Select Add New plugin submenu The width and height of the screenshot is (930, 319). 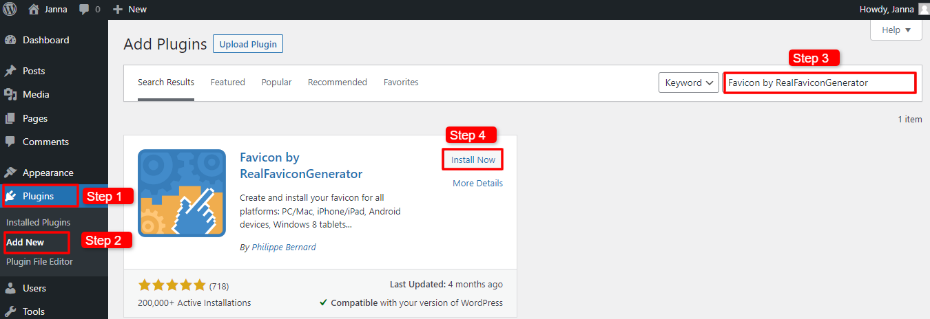(25, 242)
